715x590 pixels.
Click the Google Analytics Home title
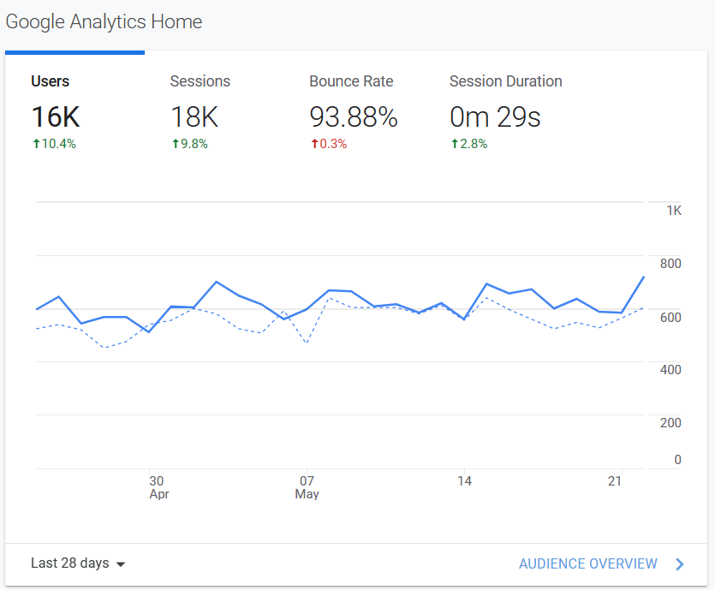(x=104, y=21)
